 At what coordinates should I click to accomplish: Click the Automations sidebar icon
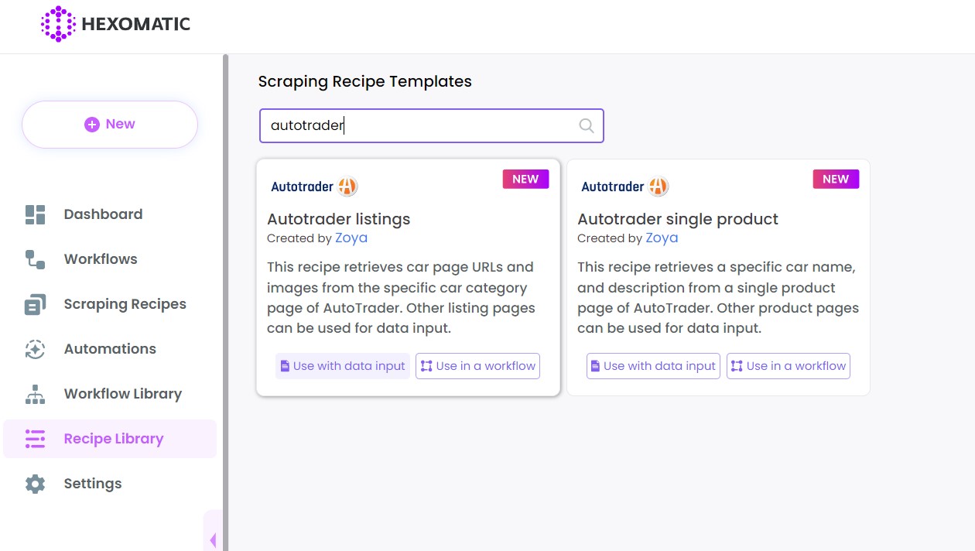pos(36,349)
